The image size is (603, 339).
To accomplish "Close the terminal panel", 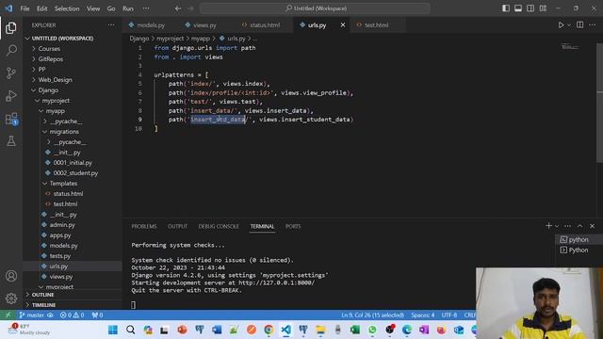I will tap(592, 226).
